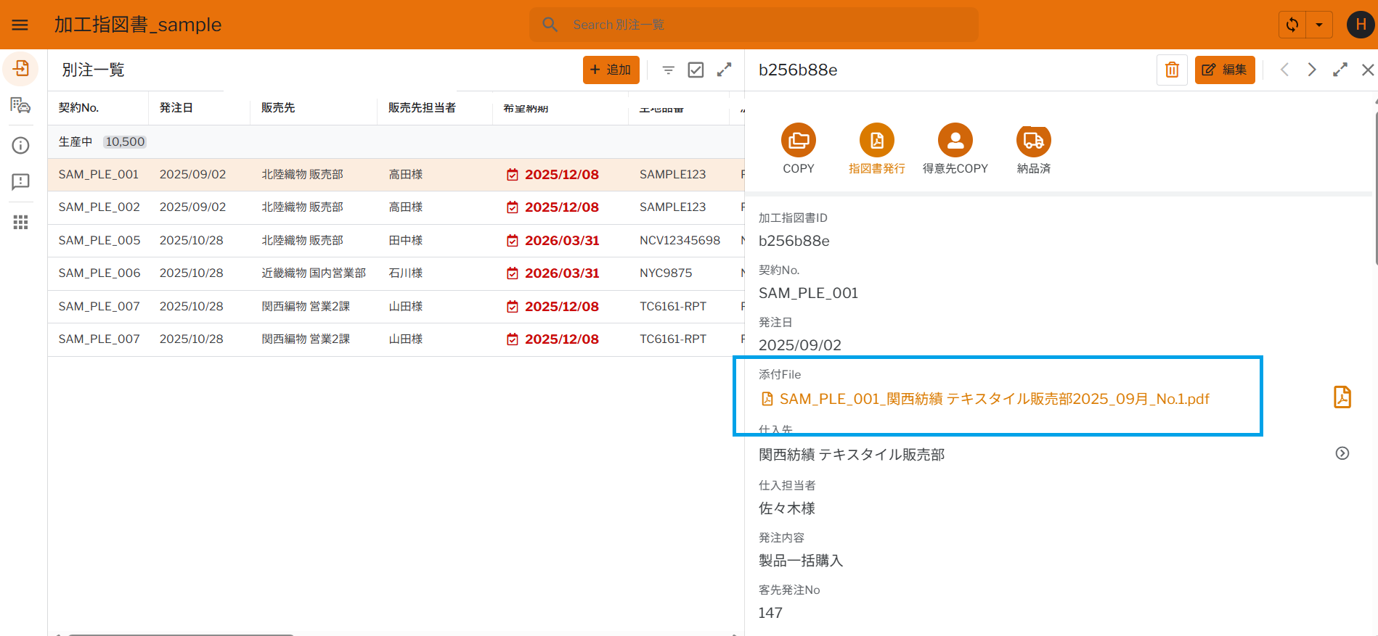The height and width of the screenshot is (636, 1378).
Task: Open the feedback view in sidebar
Action: click(20, 181)
